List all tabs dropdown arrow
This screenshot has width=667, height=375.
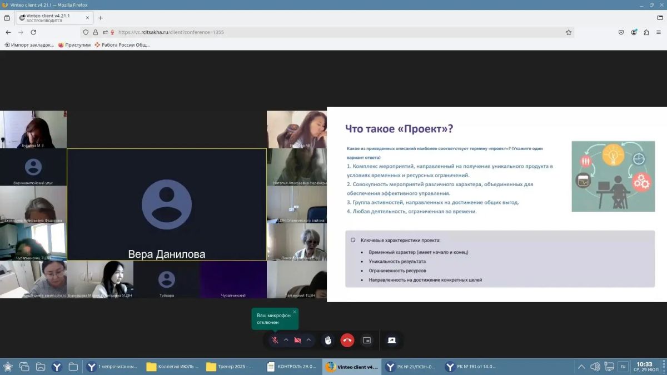click(660, 18)
